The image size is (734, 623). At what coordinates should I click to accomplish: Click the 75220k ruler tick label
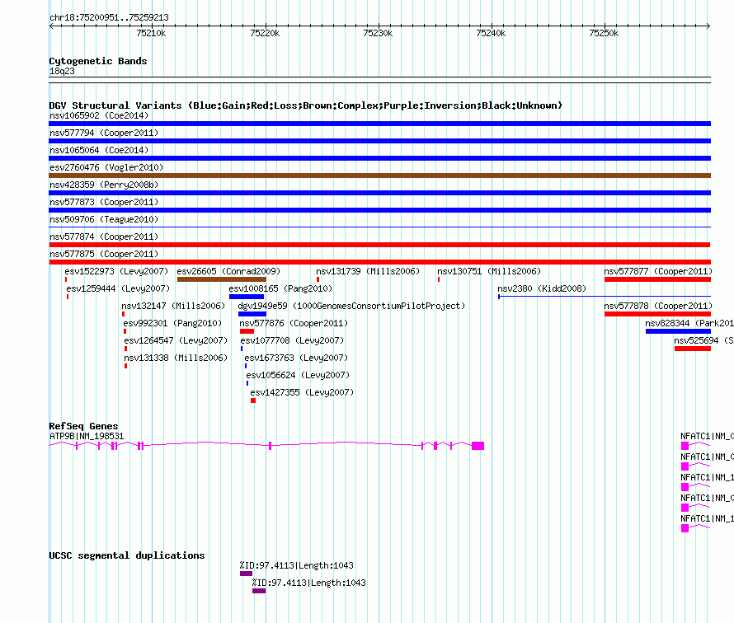coord(265,33)
